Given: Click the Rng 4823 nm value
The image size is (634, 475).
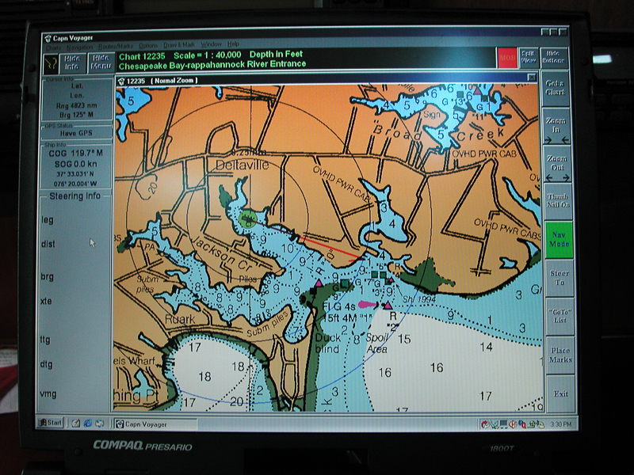Looking at the screenshot, I should tap(75, 106).
